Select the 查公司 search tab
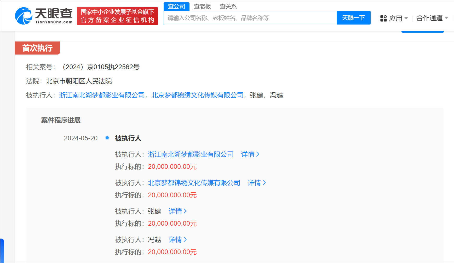Image resolution: width=454 pixels, height=263 pixels. tap(176, 7)
